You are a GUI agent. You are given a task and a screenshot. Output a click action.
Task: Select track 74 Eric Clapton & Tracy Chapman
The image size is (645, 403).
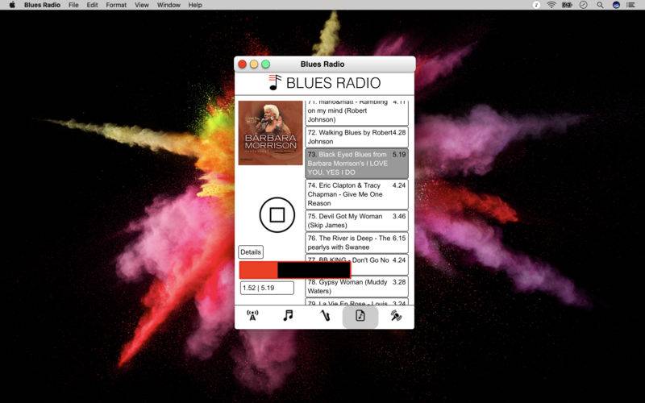tap(356, 194)
